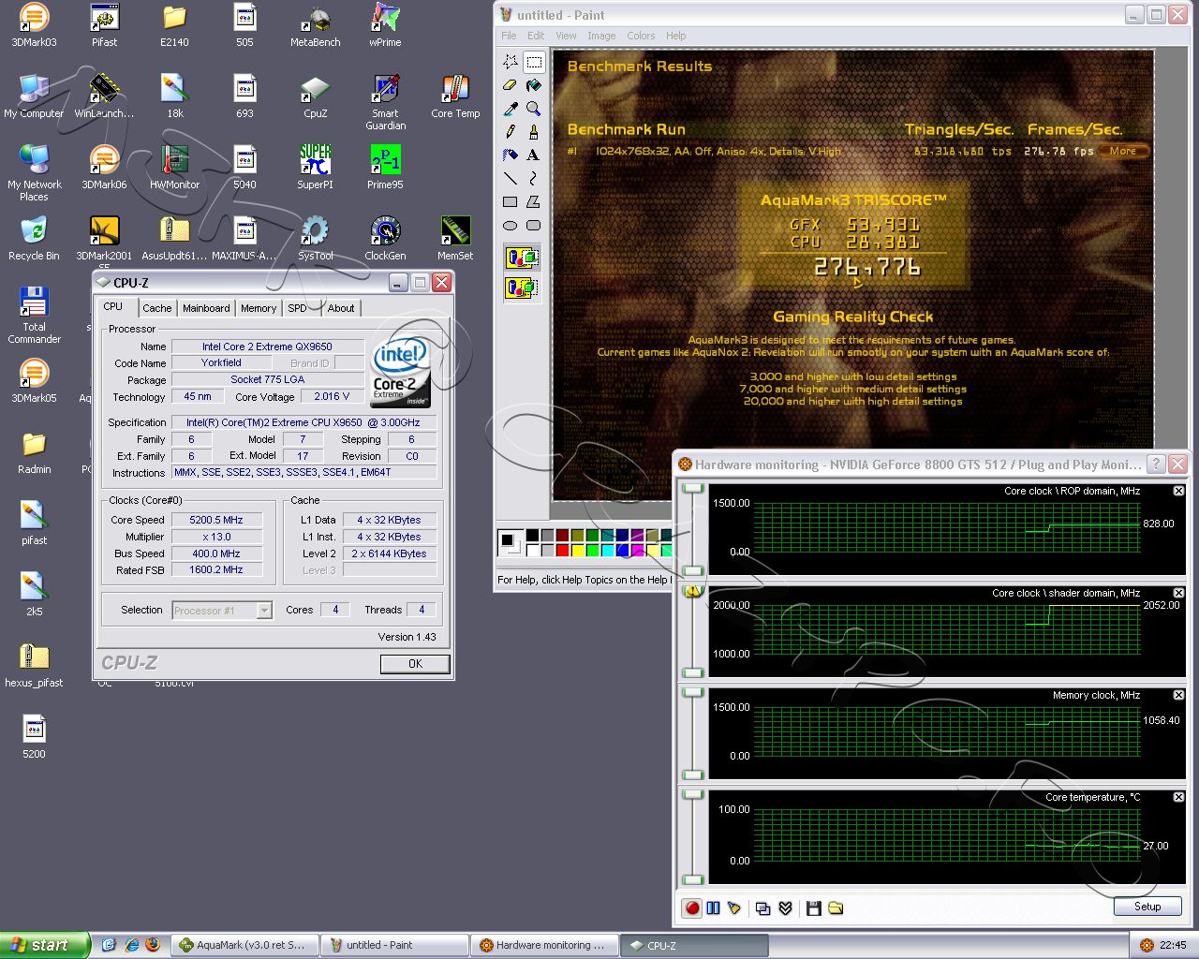The width and height of the screenshot is (1199, 959).
Task: Close the Core temperature graph
Action: 1178,797
